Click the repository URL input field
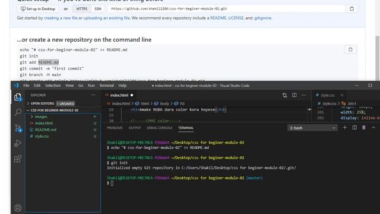Screen dimensions: 380x214 click(227, 9)
